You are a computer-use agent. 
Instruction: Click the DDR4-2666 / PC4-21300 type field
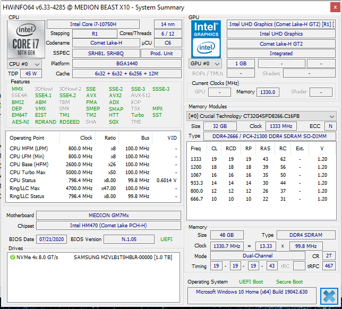270,136
